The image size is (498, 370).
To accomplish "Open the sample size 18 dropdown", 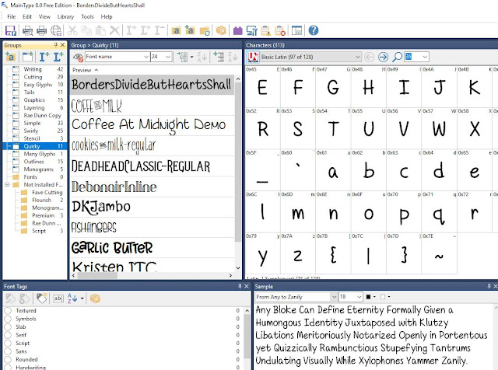I will point(359,297).
